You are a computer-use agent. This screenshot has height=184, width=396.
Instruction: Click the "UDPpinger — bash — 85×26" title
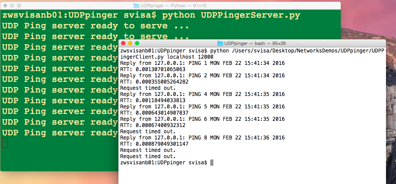pyautogui.click(x=255, y=43)
